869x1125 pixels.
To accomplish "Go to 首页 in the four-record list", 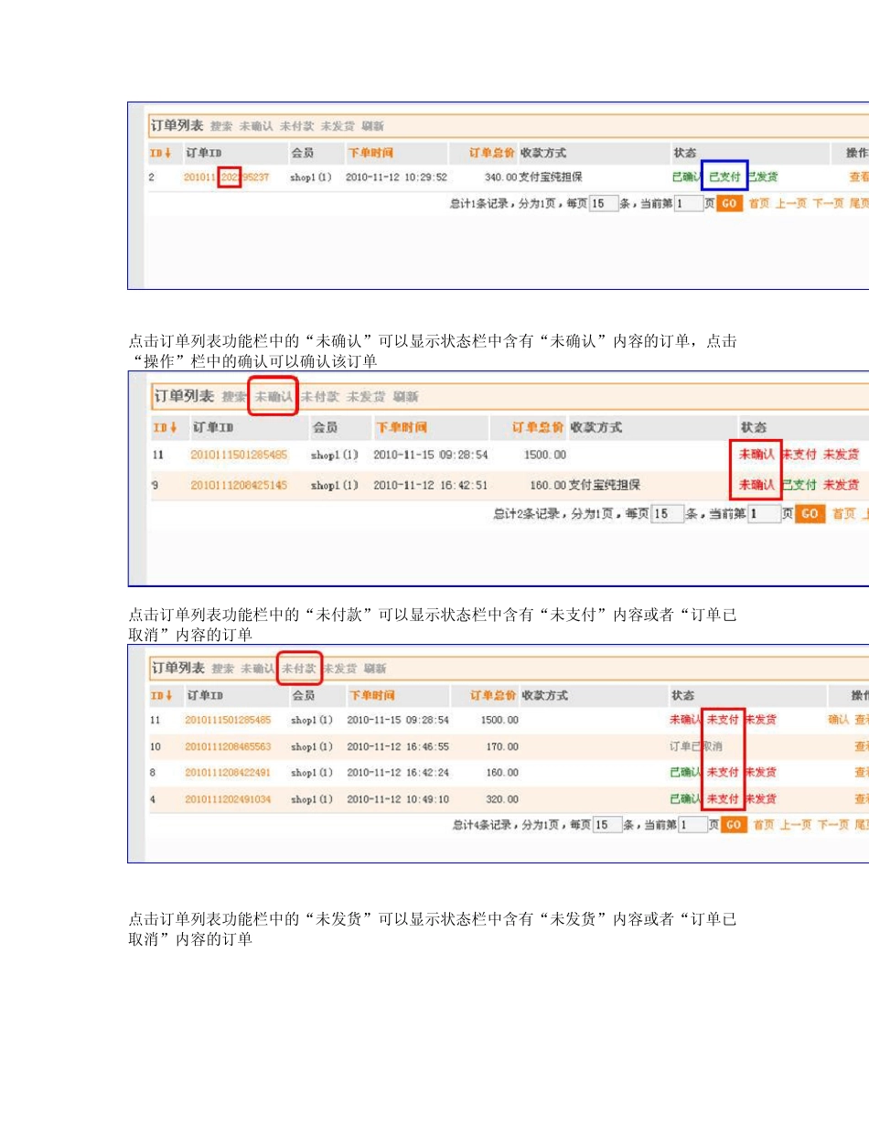I will coord(764,826).
